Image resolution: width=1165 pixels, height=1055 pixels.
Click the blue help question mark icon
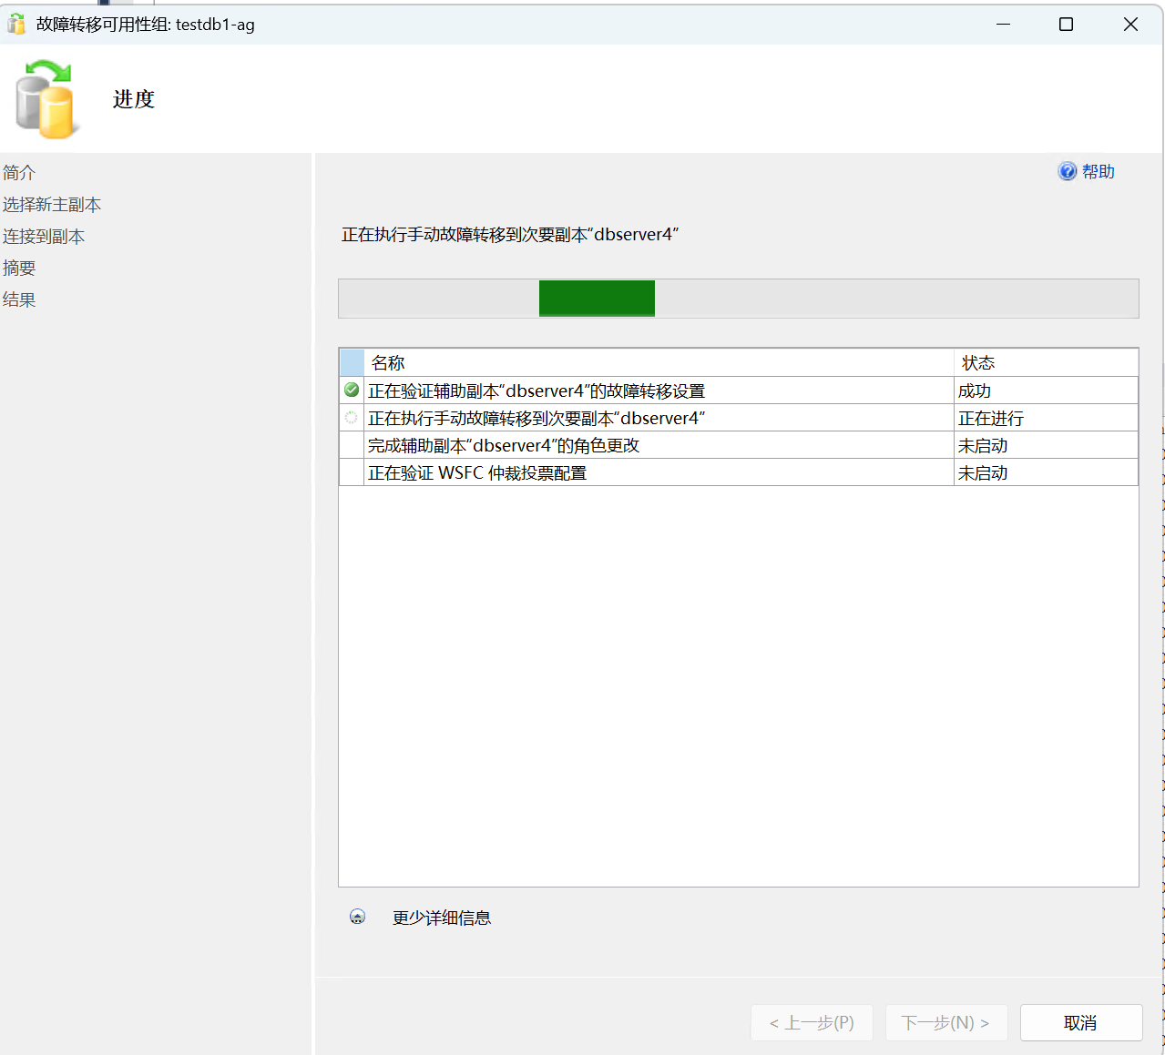1067,171
